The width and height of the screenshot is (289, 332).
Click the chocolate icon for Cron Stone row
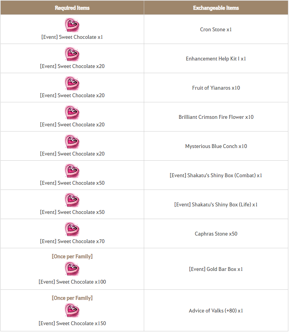[x=72, y=25]
